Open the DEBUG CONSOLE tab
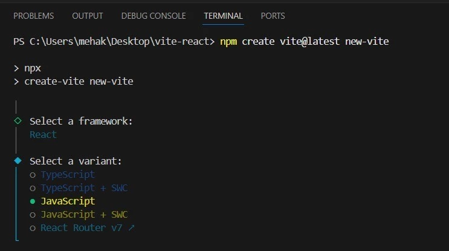Image resolution: width=449 pixels, height=251 pixels. coord(153,16)
